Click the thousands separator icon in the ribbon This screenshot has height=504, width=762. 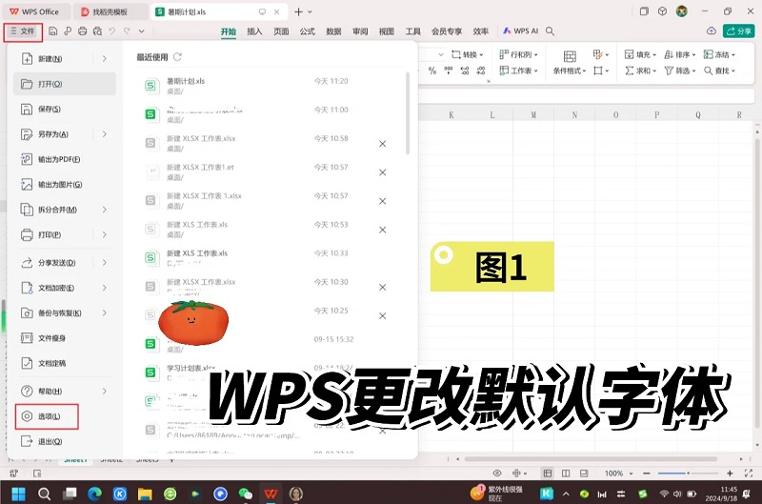[449, 71]
